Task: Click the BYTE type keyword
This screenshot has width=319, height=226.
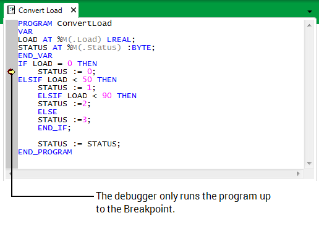Action: pos(142,48)
